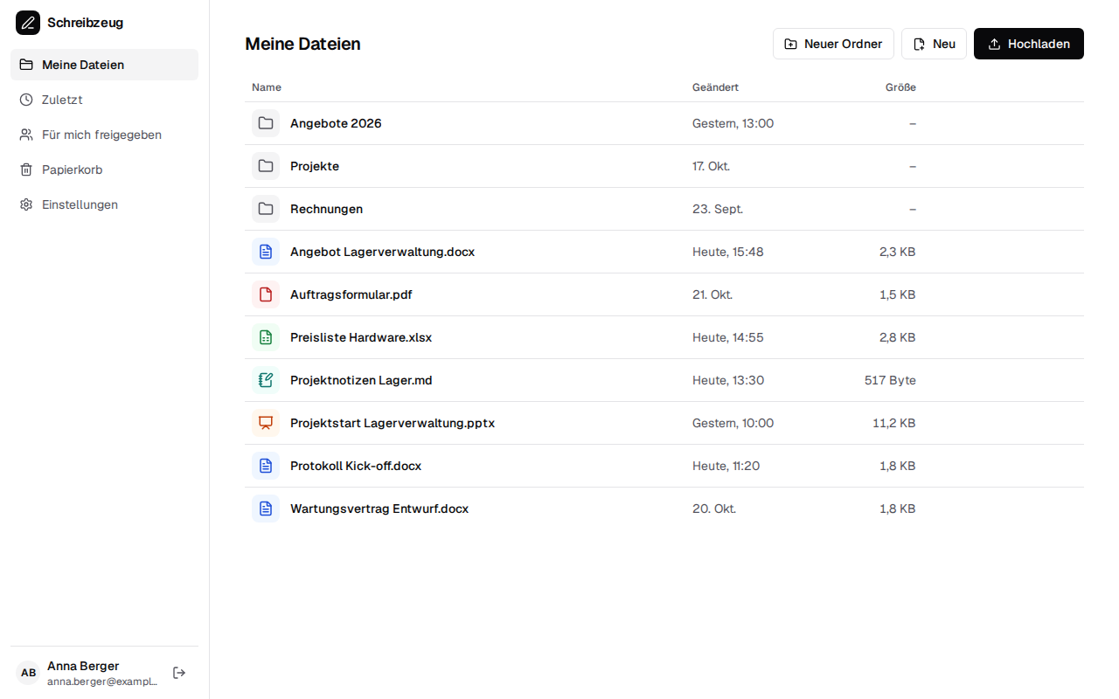Click the document icon of Protokoll Kick-off.docx

tap(266, 466)
